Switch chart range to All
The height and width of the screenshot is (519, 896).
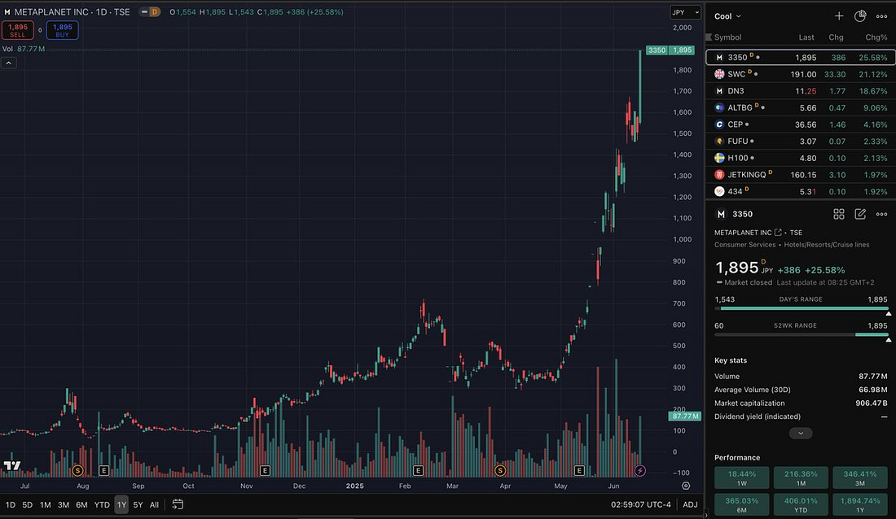[x=154, y=504]
